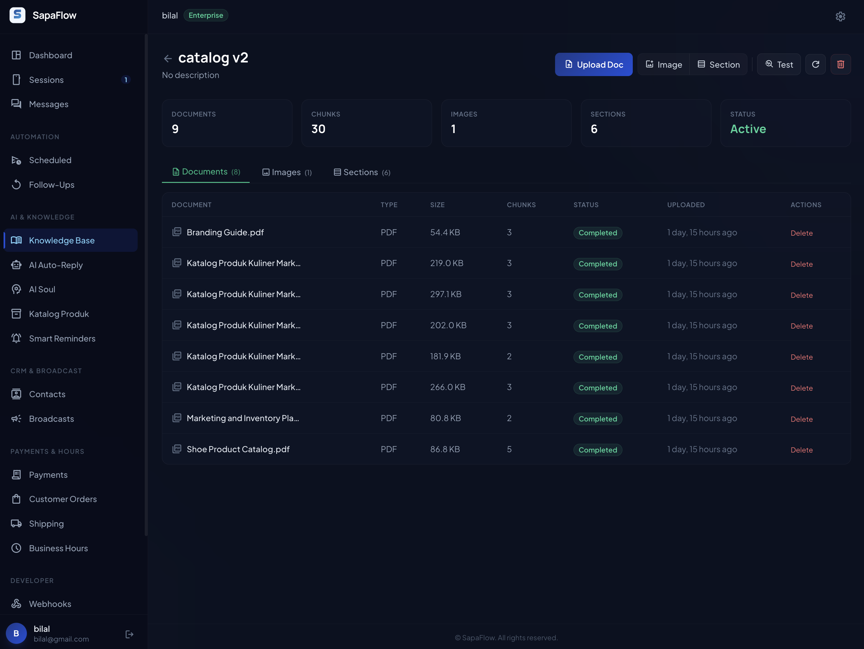Click the refresh icon button
864x649 pixels.
(815, 64)
